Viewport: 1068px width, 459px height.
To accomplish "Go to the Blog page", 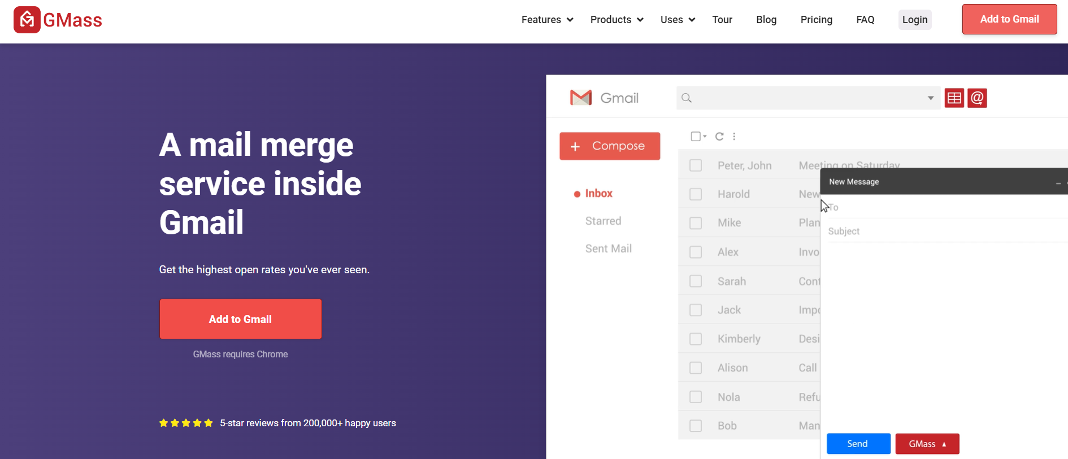I will 766,20.
